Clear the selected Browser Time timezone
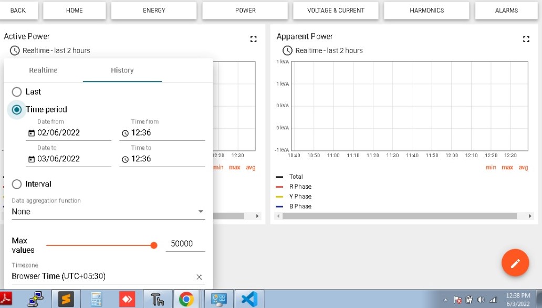This screenshot has width=542, height=308. click(199, 276)
